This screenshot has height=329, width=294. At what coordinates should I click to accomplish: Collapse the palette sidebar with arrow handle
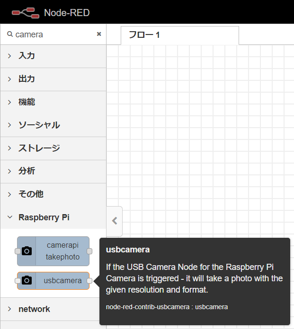115,221
